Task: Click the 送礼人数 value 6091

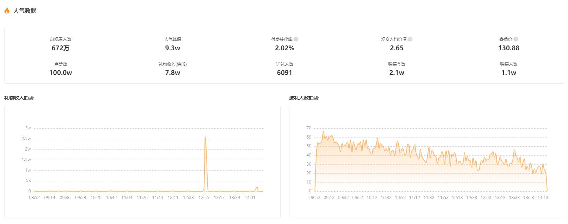Action: pos(285,73)
